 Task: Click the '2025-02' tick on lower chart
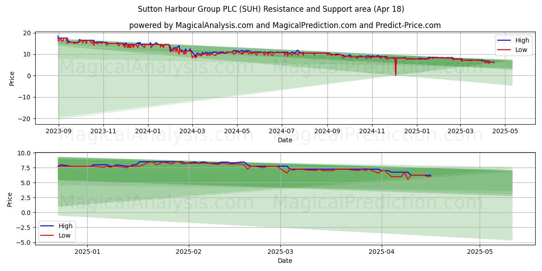click(188, 252)
